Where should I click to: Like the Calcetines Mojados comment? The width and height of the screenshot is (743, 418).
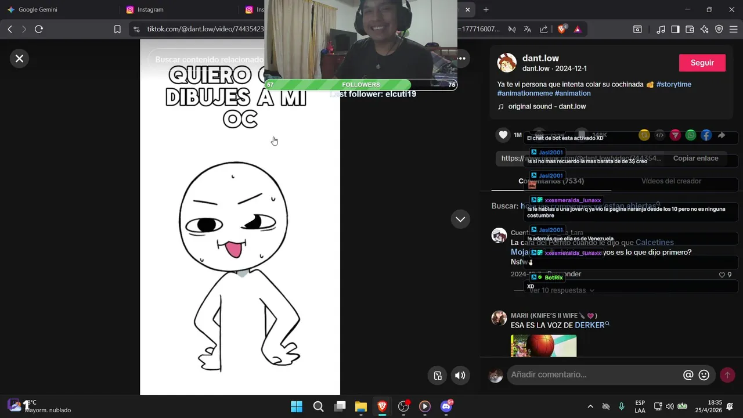[722, 275]
